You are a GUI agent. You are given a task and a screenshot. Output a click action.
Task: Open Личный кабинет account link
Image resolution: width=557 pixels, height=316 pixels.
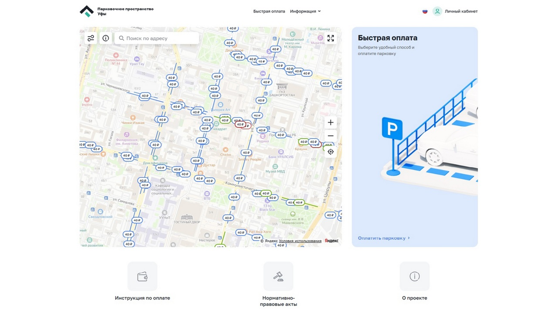pyautogui.click(x=461, y=11)
